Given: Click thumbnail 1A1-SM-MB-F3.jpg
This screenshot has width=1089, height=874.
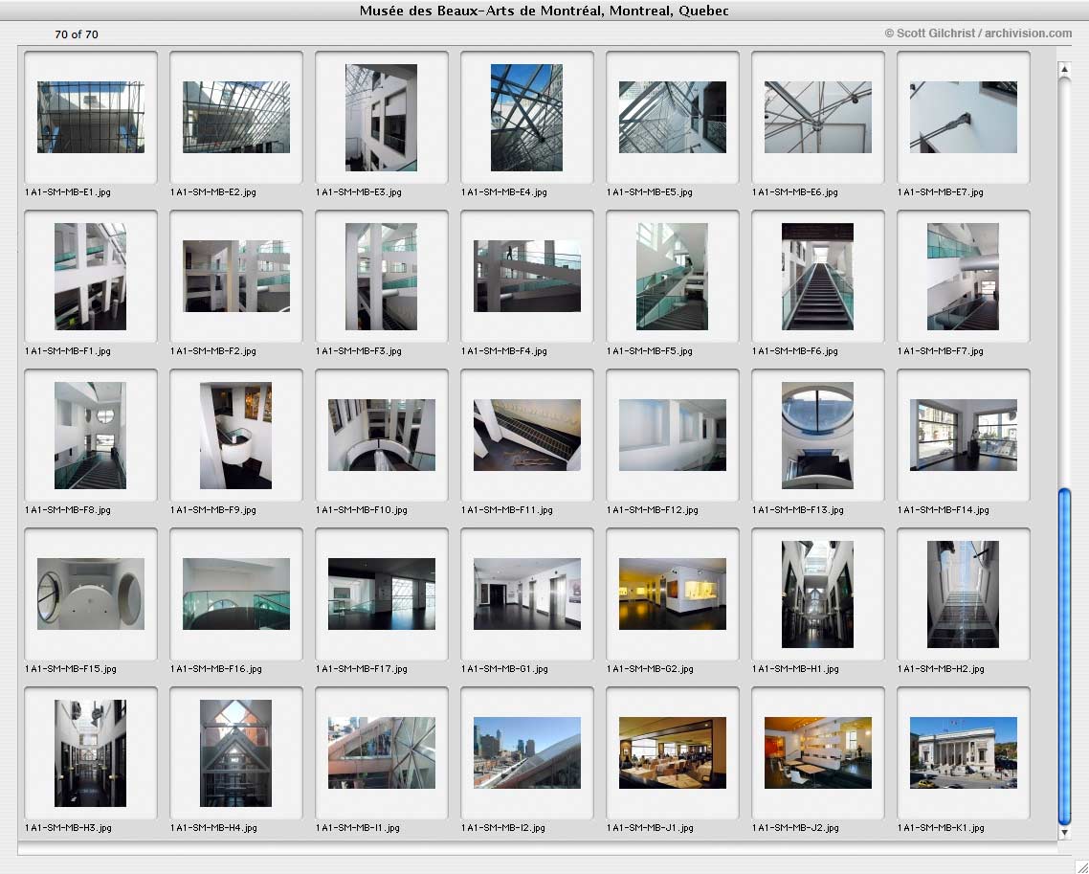Looking at the screenshot, I should [381, 277].
